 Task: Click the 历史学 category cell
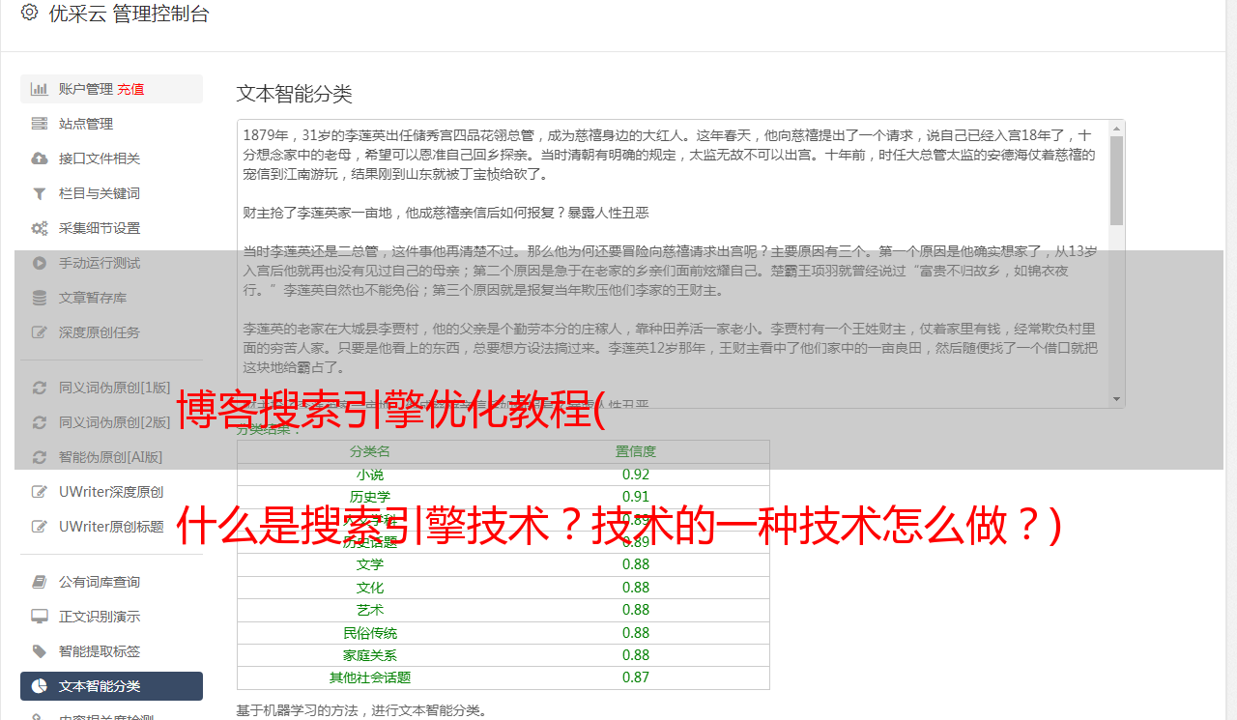(370, 497)
